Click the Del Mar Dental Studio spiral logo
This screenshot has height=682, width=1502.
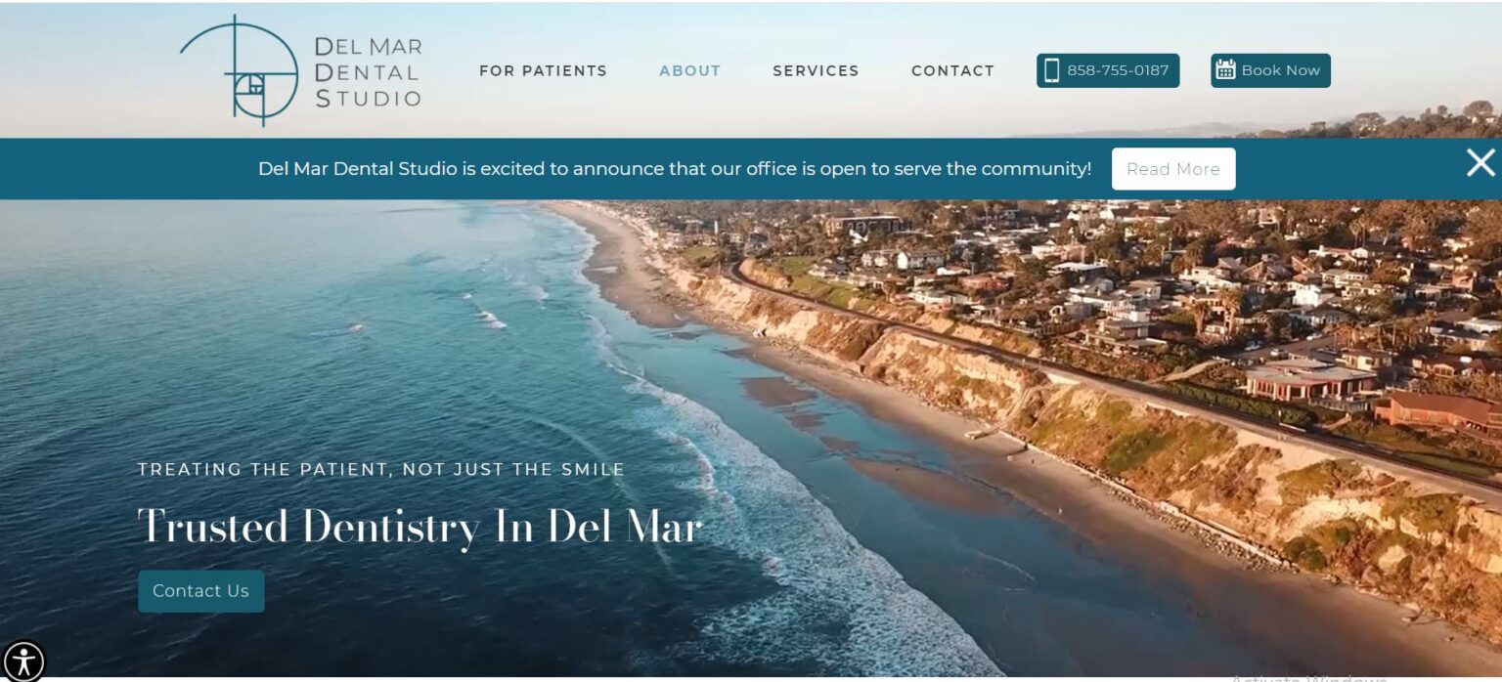[240, 70]
